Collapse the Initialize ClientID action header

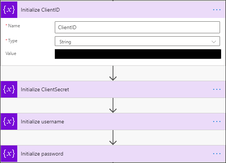113,9
